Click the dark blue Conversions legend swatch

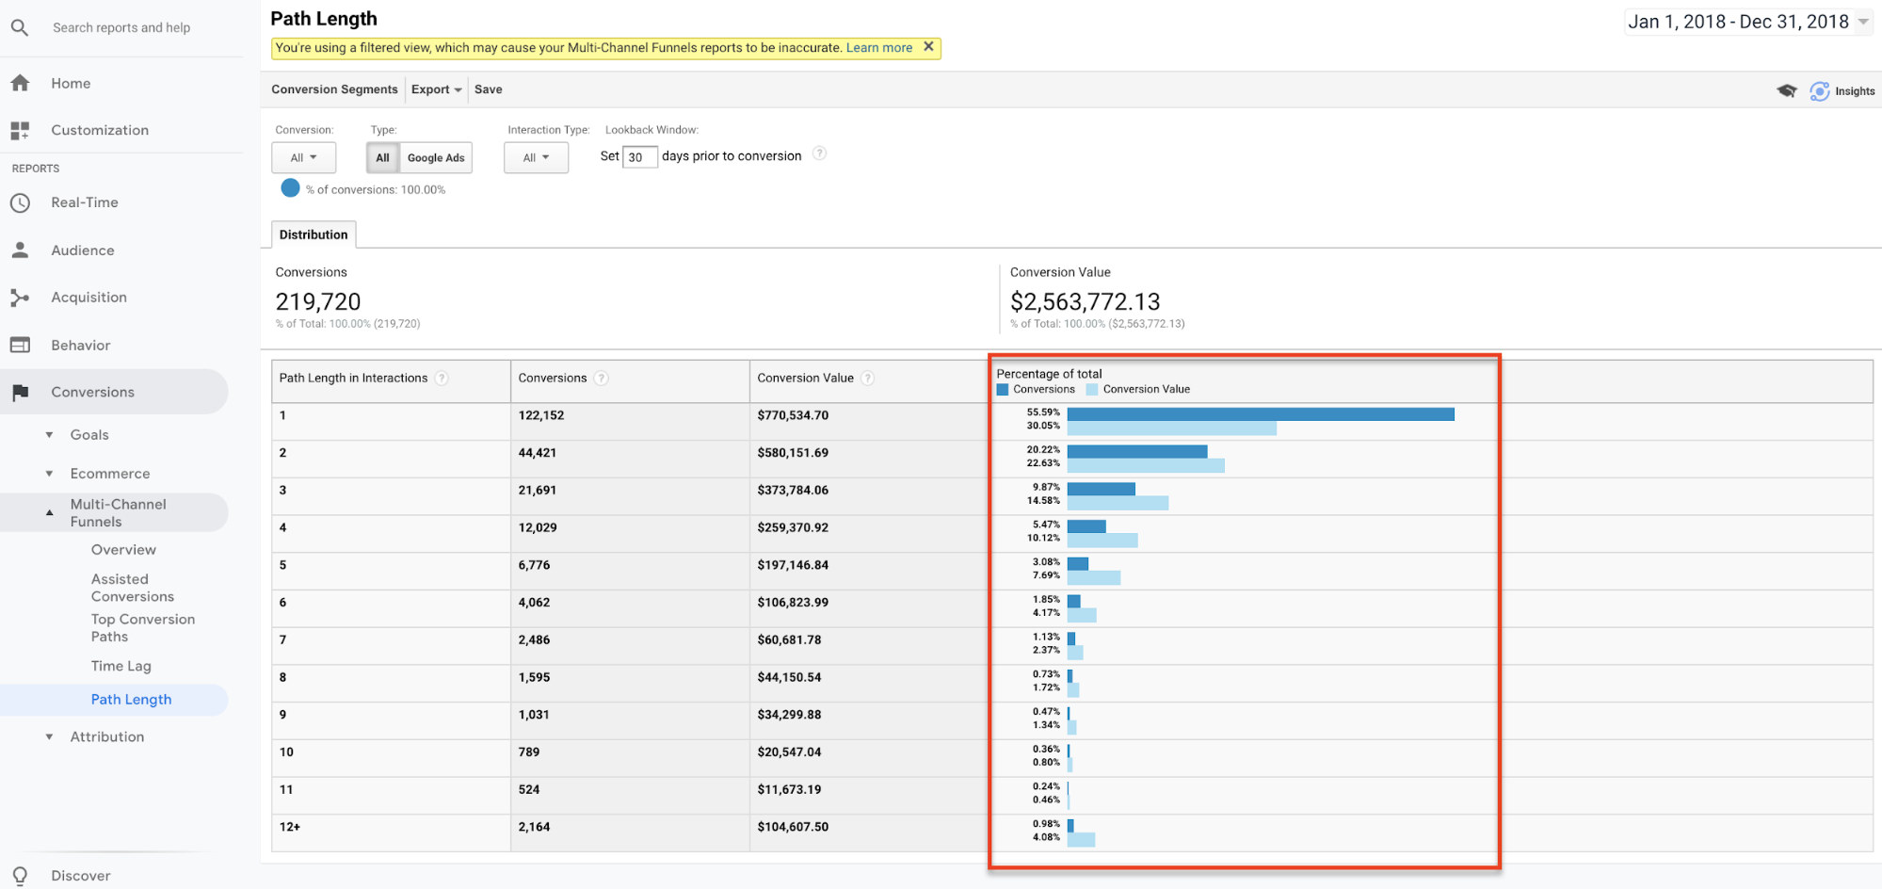click(x=1003, y=390)
